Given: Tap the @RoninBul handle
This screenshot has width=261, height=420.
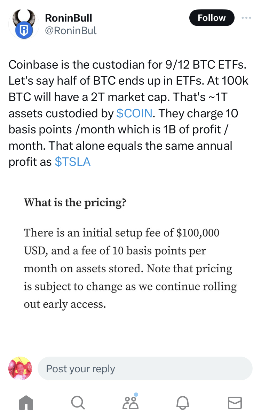Looking at the screenshot, I should click(71, 31).
